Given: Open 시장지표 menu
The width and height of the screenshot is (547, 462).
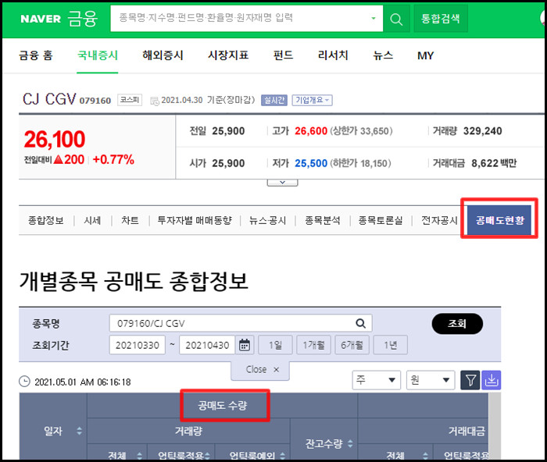Looking at the screenshot, I should point(228,55).
